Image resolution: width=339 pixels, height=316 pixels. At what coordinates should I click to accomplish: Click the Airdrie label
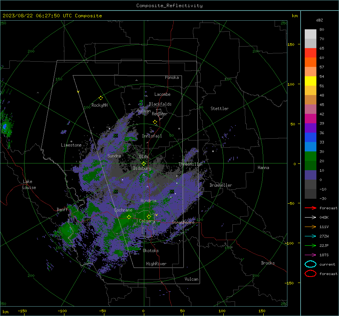pos(148,201)
